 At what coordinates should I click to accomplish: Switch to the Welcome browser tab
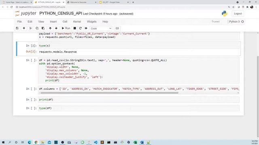point(81,2)
